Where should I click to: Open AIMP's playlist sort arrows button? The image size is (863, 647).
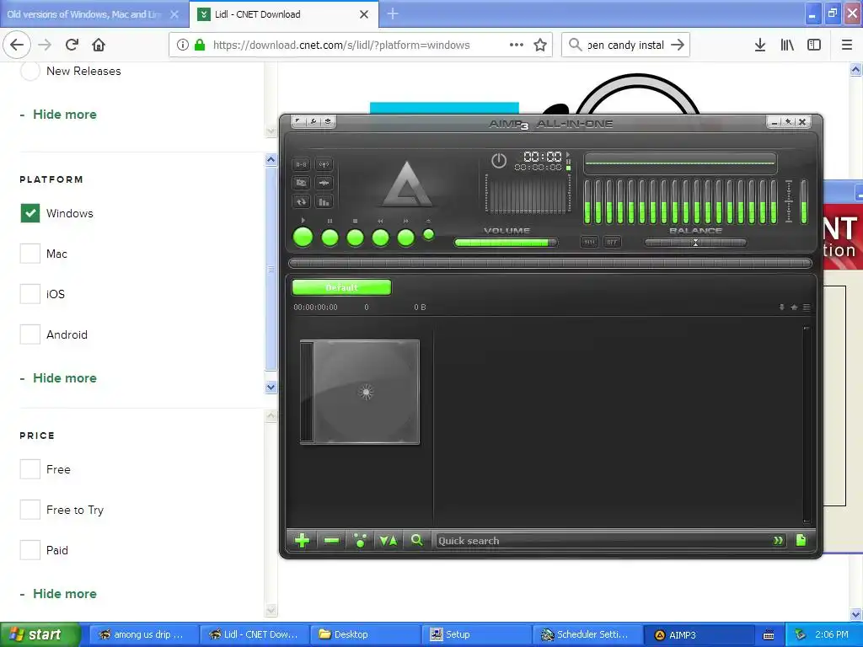389,541
